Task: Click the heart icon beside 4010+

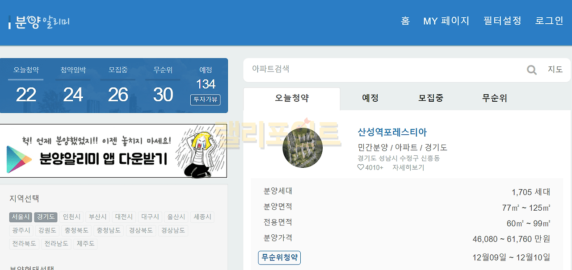Action: click(x=361, y=167)
